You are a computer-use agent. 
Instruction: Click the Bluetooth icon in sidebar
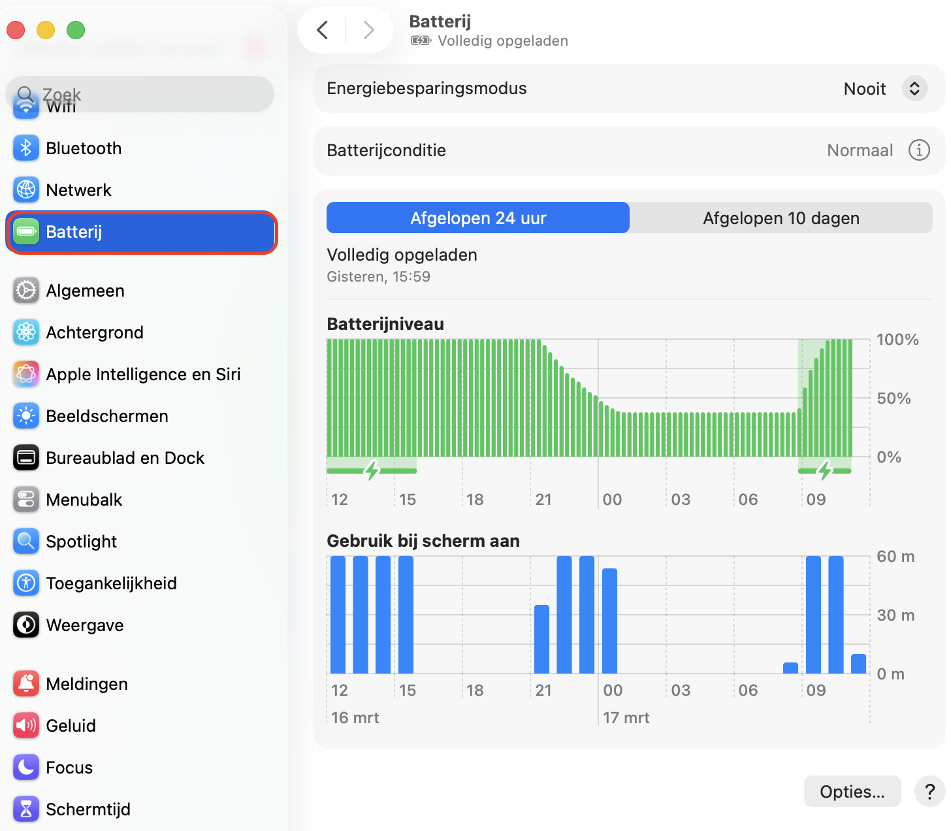point(26,148)
